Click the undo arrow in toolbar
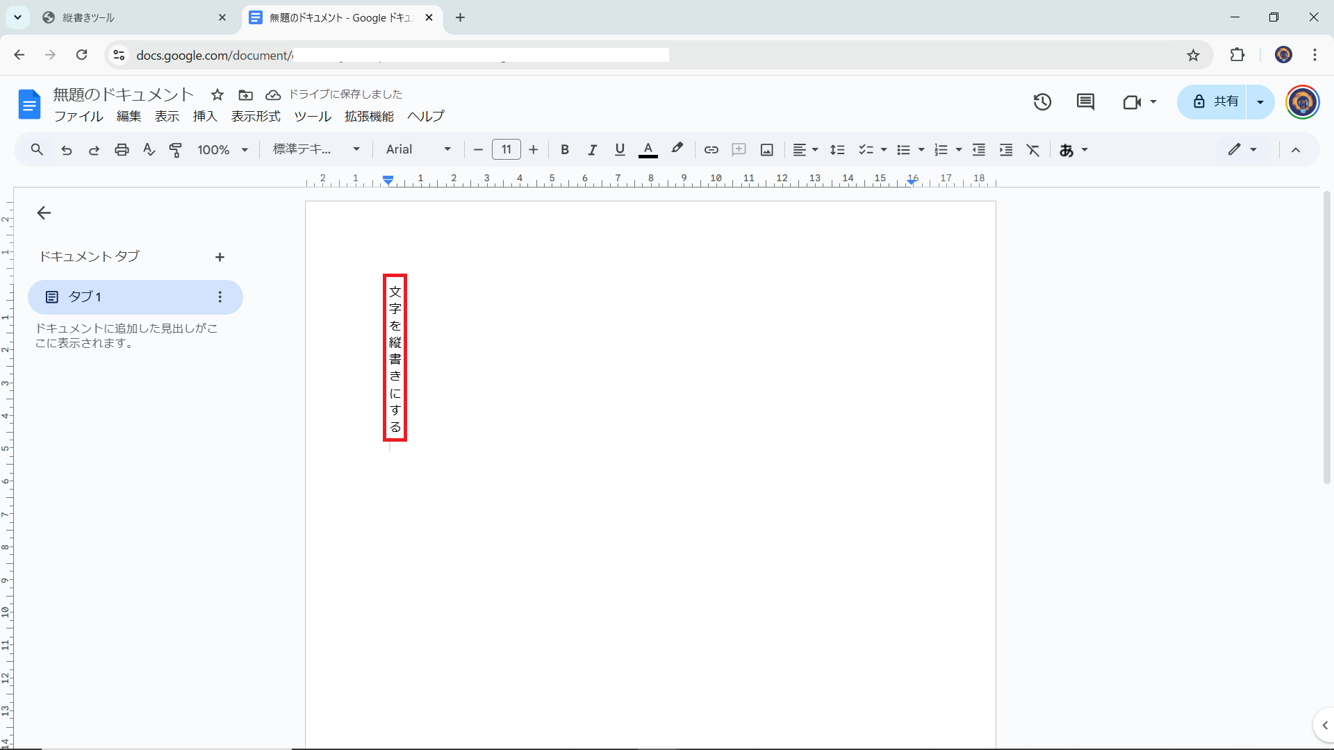 click(67, 149)
